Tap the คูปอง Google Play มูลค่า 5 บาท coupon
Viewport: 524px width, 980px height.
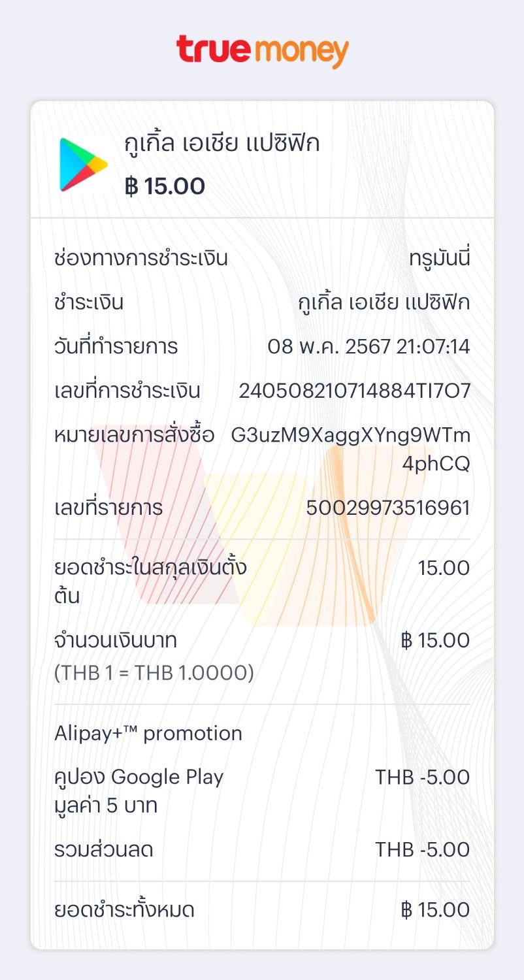click(139, 791)
